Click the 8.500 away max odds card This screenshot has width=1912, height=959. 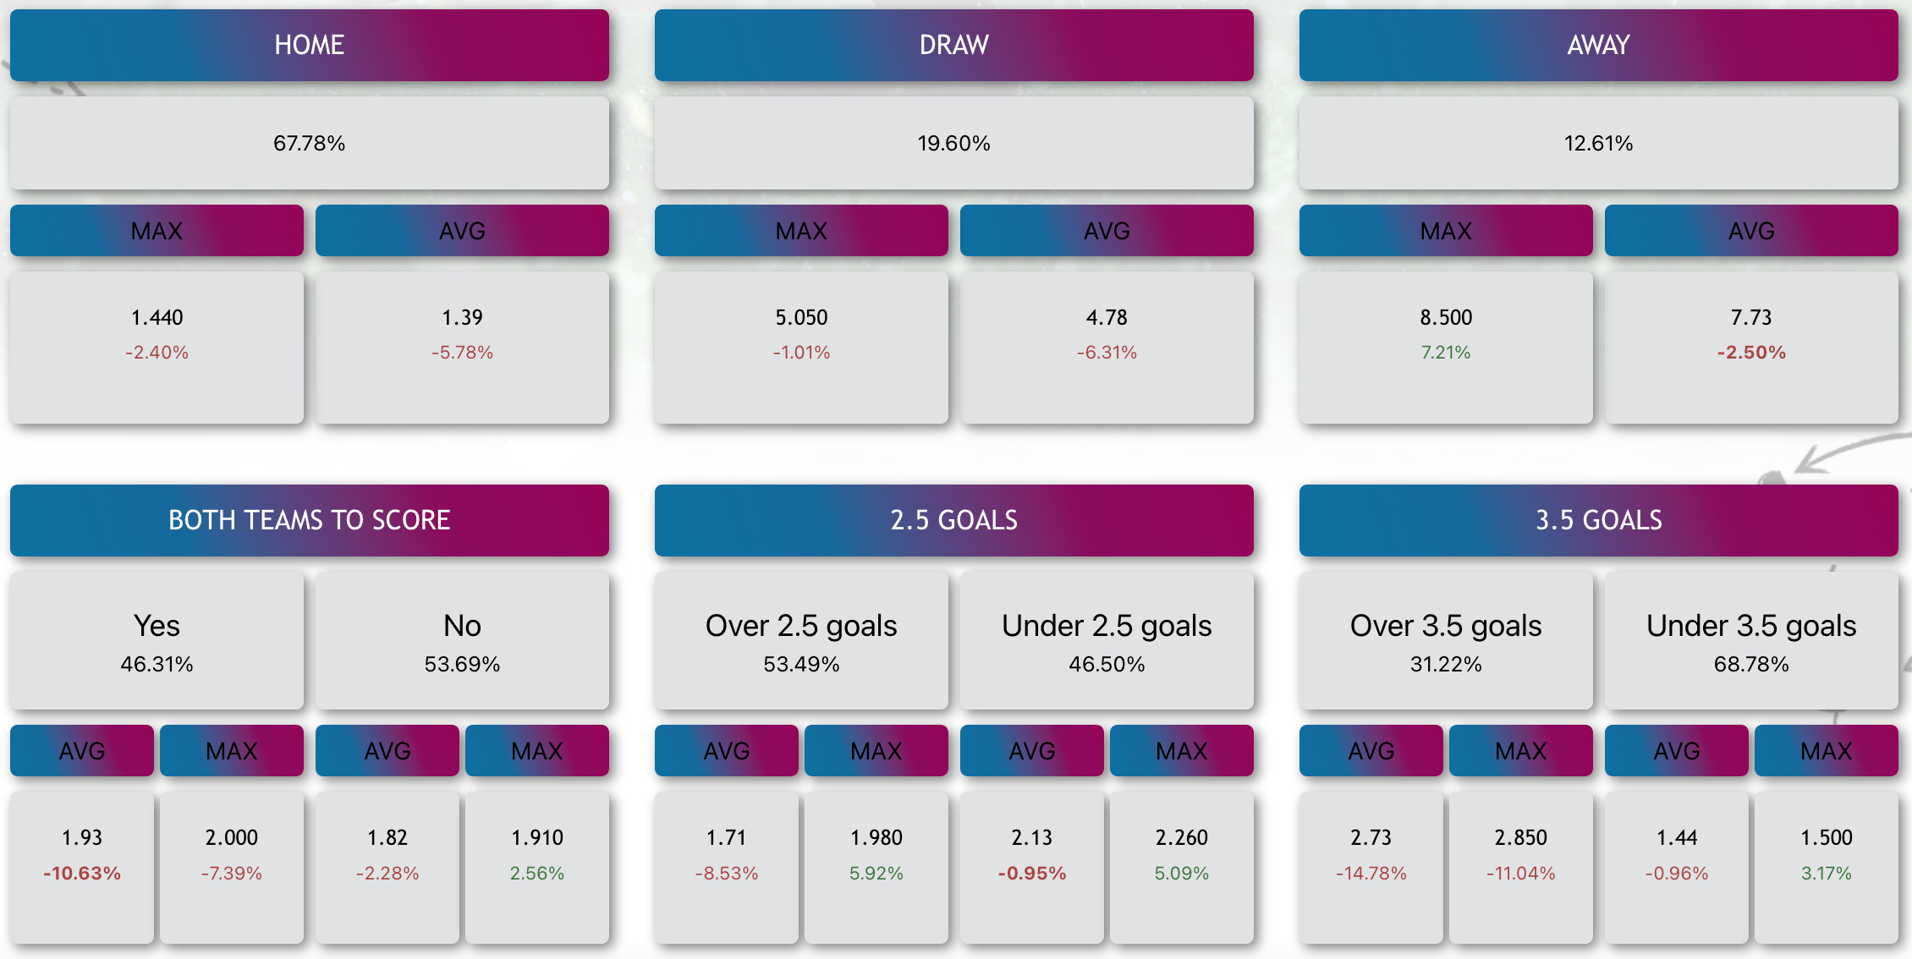pos(1446,348)
